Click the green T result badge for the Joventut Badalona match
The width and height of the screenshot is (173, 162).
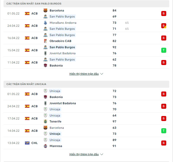tap(164, 50)
